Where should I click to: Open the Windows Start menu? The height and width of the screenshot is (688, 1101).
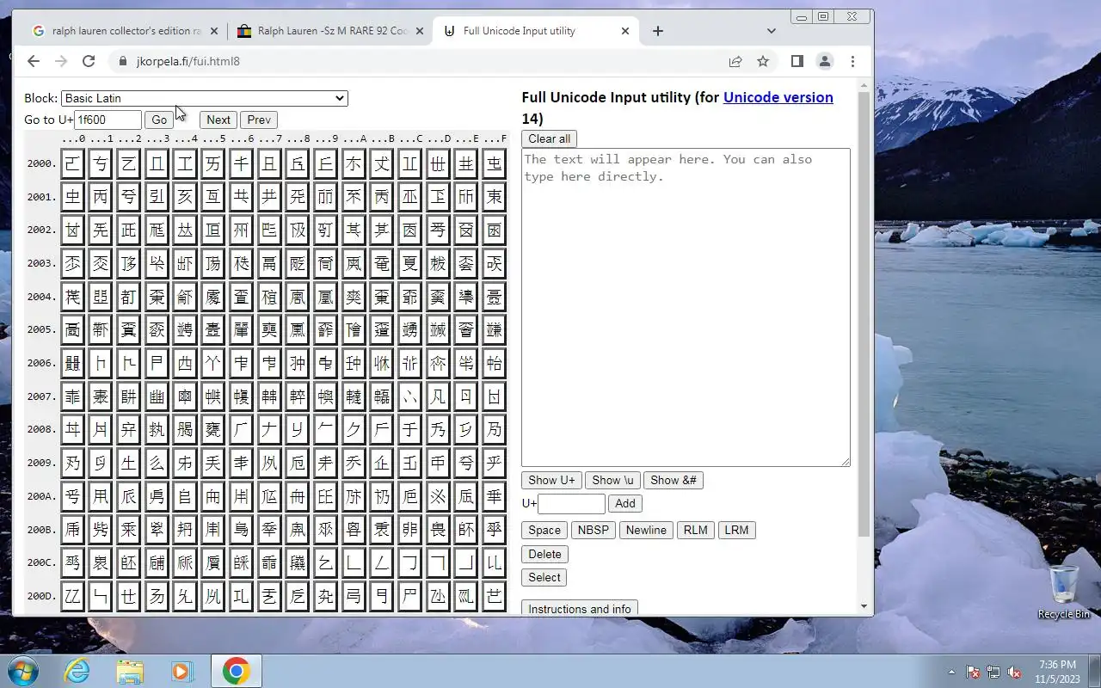click(x=23, y=671)
